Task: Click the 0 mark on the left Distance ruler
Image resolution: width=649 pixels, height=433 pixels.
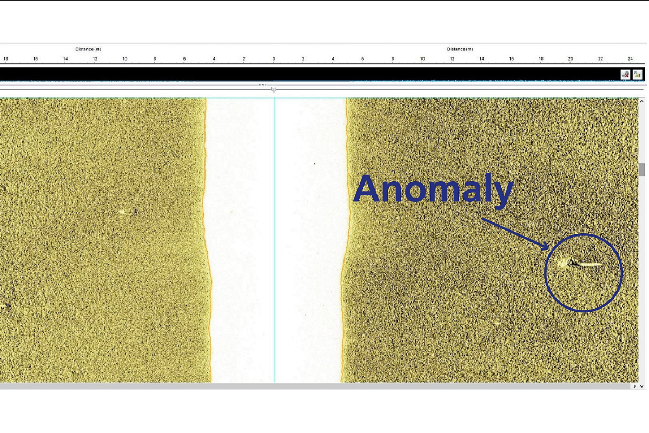Action: tap(273, 59)
